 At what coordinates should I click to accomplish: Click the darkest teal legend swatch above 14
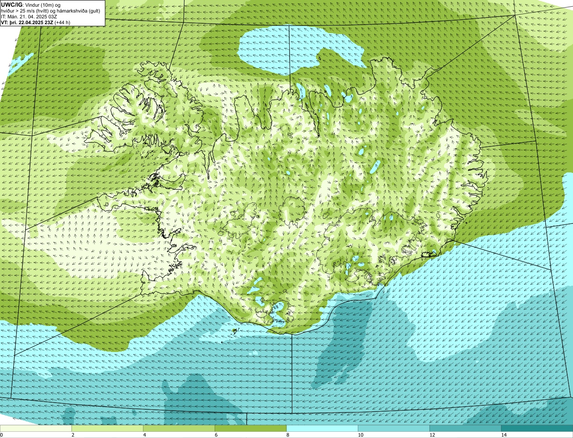[x=537, y=428]
